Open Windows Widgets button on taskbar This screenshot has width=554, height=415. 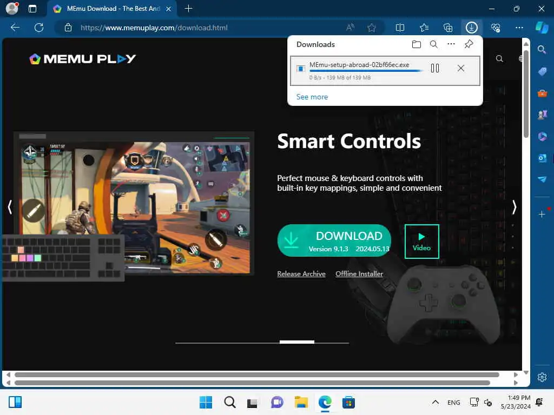pos(15,402)
